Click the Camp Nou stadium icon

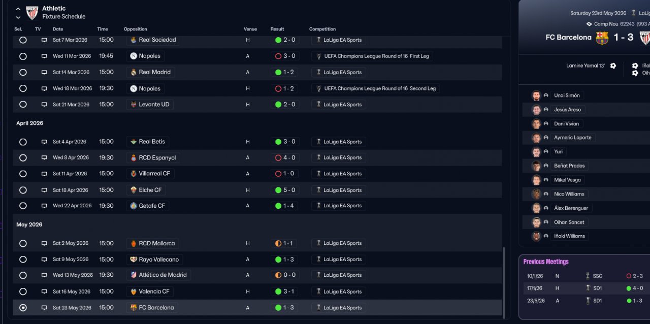(x=589, y=24)
